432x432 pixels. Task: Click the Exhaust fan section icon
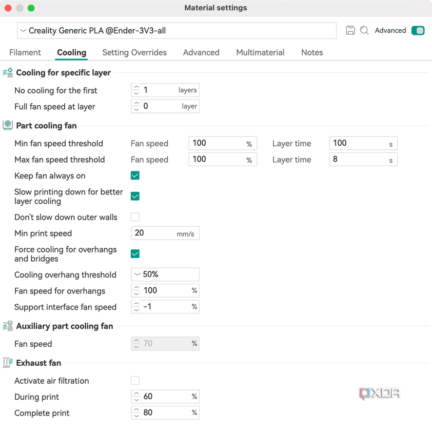point(8,363)
